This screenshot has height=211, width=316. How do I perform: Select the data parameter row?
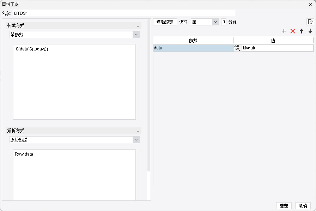click(193, 48)
